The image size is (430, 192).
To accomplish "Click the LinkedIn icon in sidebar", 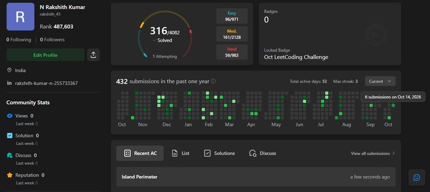I will point(9,83).
